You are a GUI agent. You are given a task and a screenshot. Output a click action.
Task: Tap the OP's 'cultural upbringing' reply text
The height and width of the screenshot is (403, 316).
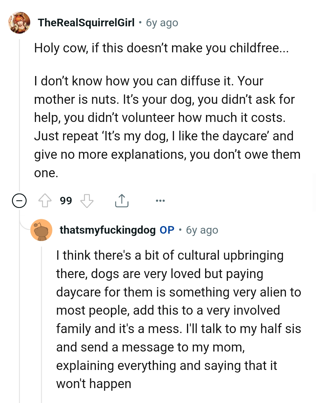pyautogui.click(x=178, y=319)
